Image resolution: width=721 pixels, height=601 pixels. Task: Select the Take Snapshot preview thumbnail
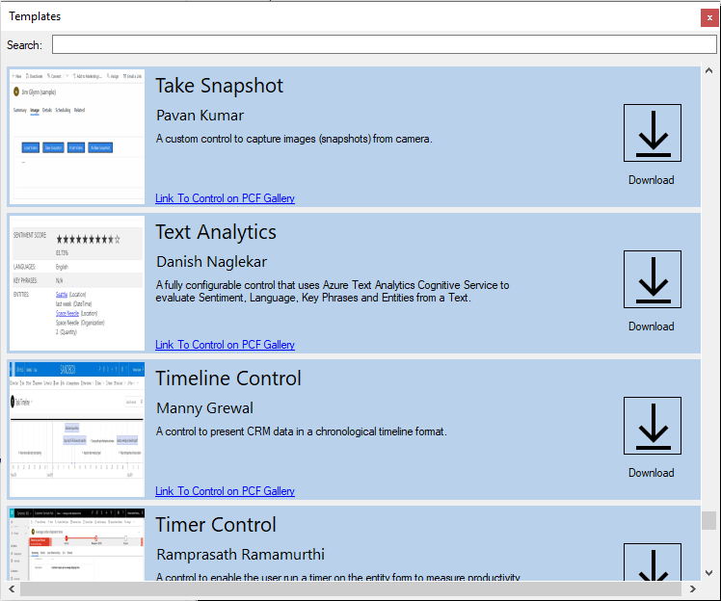77,136
